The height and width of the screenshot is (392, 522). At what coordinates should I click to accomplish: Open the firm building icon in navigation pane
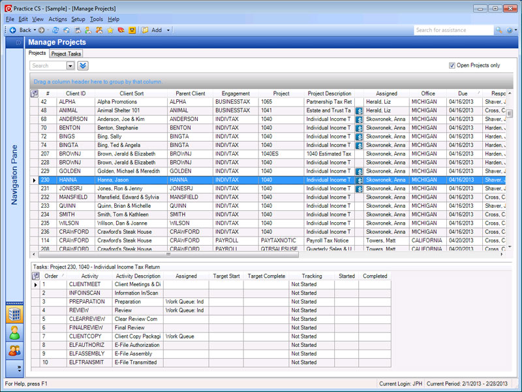coord(14,314)
